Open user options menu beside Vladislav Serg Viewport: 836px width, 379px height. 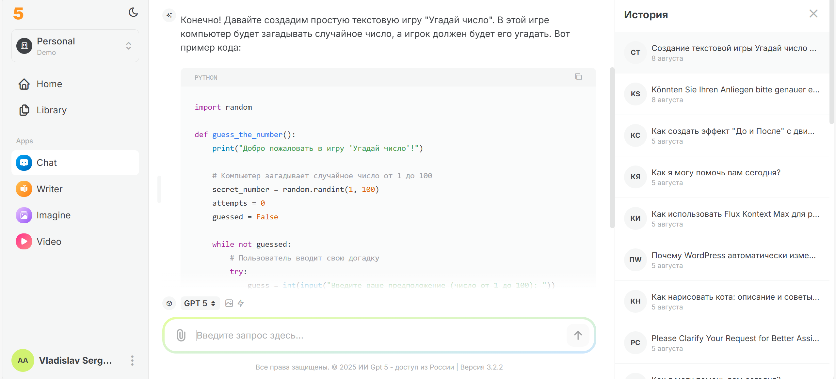click(132, 360)
